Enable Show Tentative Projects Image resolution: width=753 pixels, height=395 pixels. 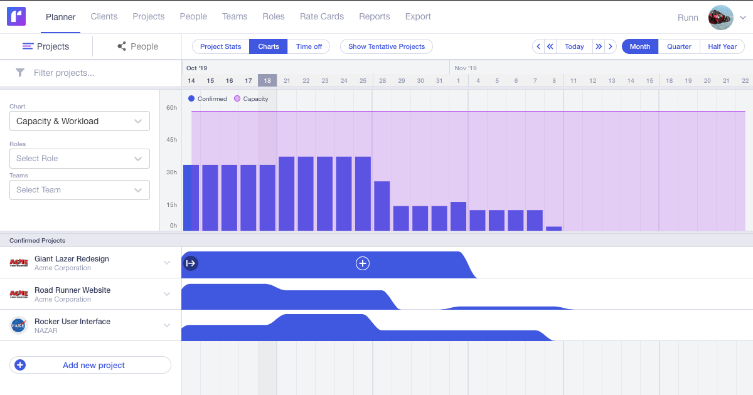click(x=385, y=46)
